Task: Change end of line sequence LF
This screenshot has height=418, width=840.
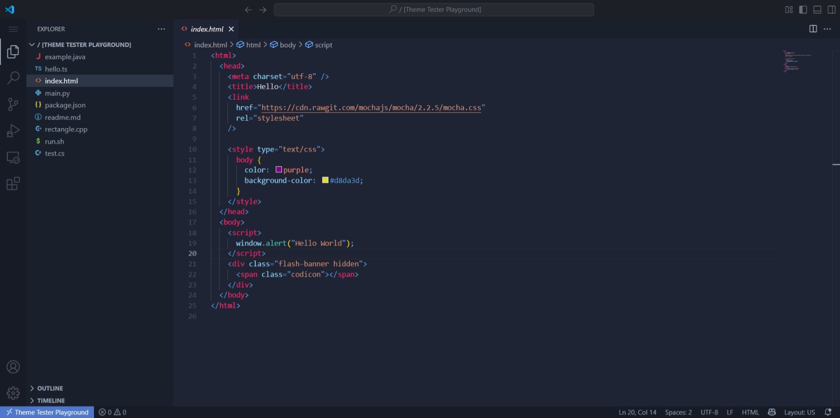Action: point(730,412)
